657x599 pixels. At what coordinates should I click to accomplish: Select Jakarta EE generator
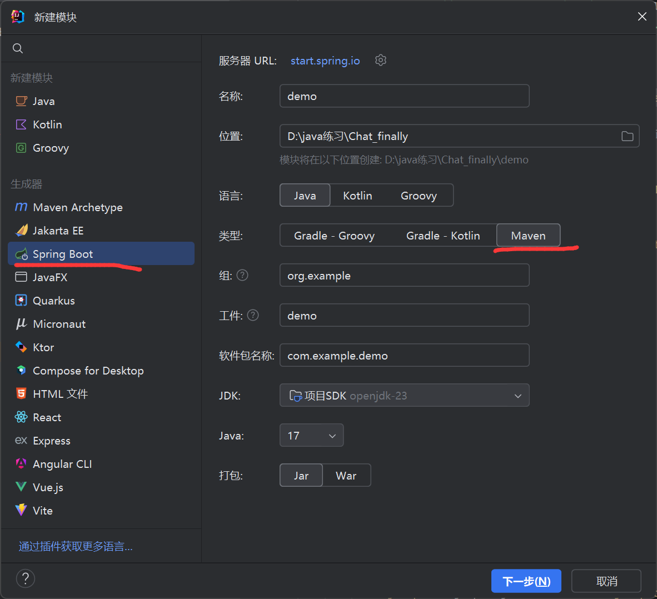[101, 231]
